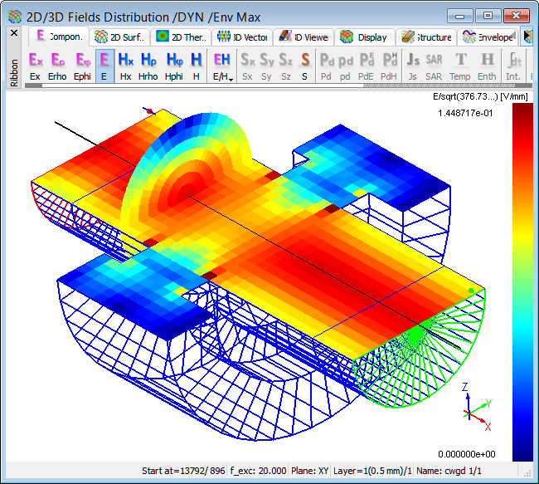Choose the Hrho field component
The image size is (539, 484).
pos(149,61)
